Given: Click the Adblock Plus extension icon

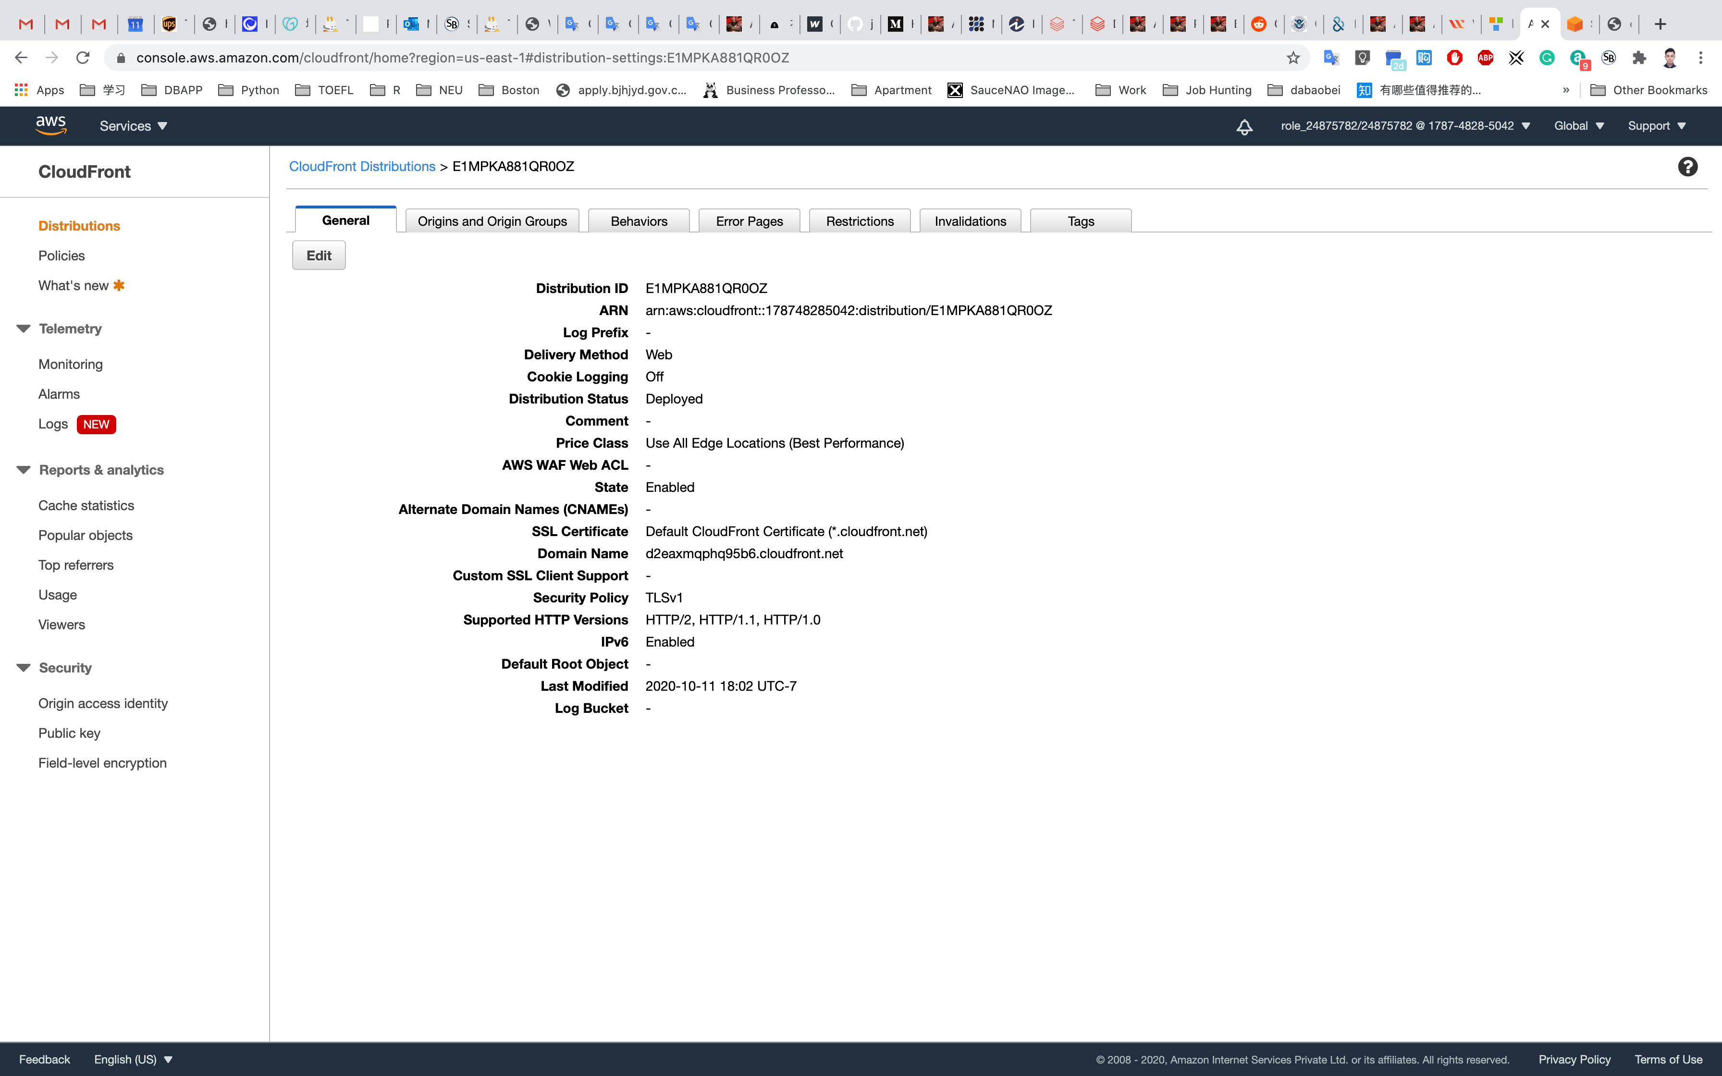Looking at the screenshot, I should [1485, 58].
